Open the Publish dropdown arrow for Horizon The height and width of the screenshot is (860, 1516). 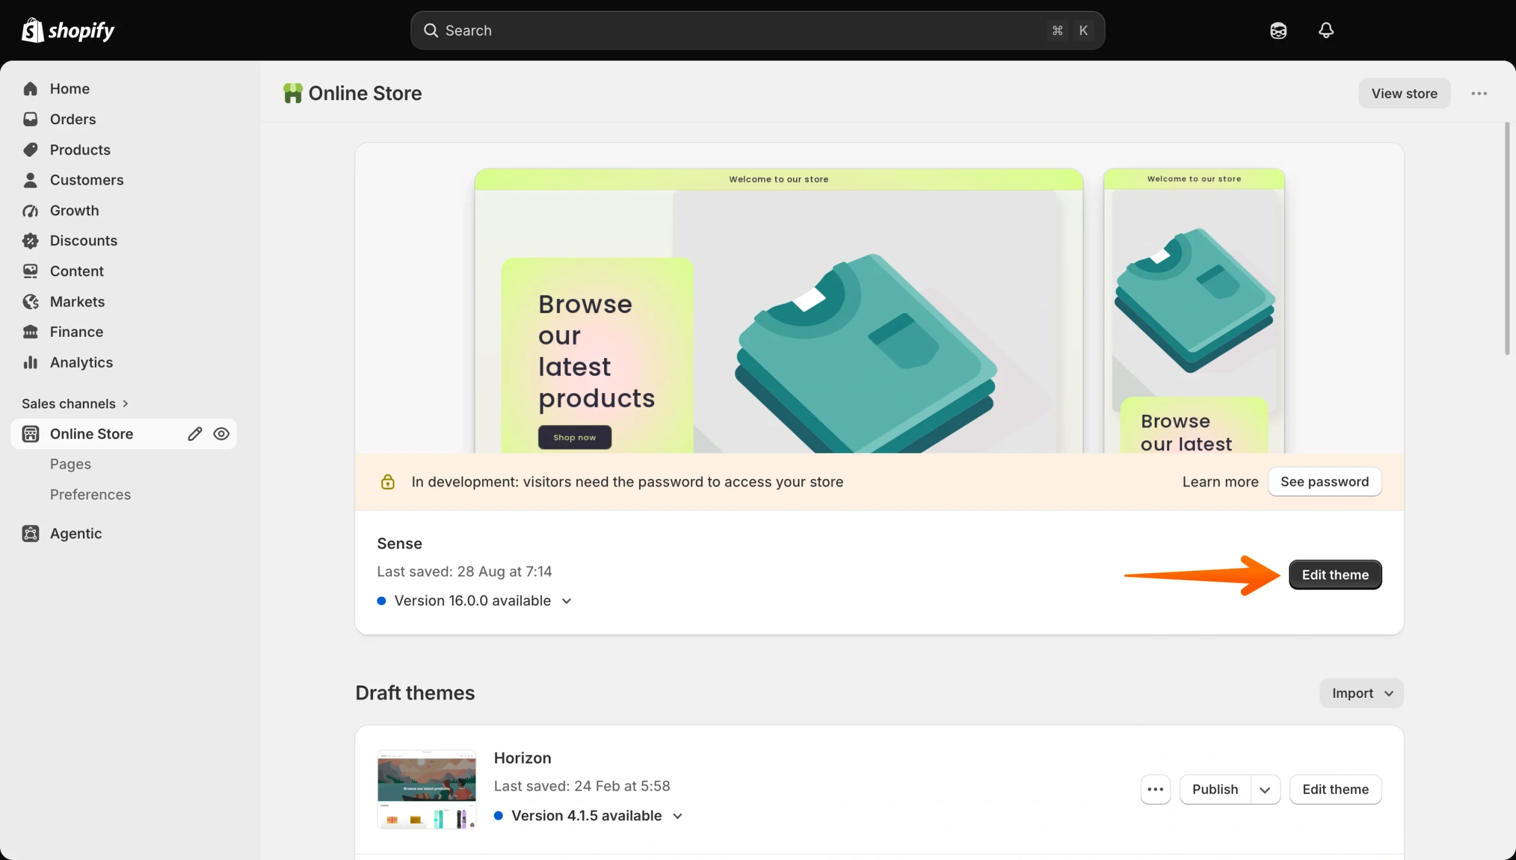click(1266, 790)
